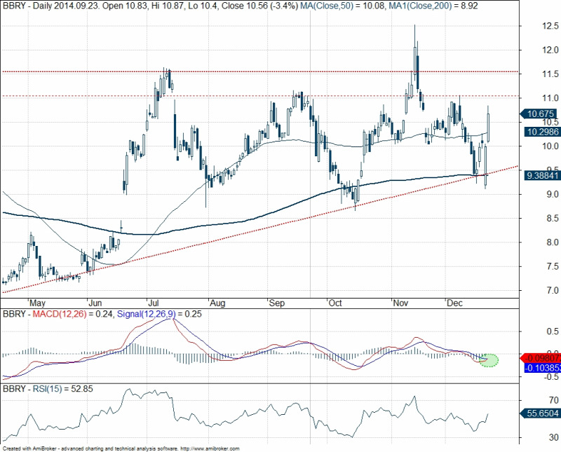Screen dimensions: 561x452
Task: Click the MA(Close,50) = 10.08 label
Action: coord(342,6)
